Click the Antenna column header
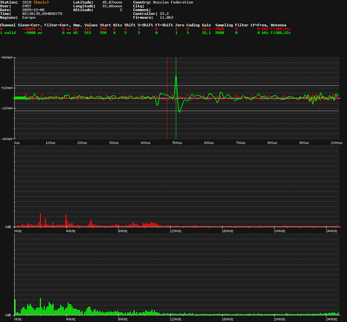347x322 pixels. click(x=278, y=25)
